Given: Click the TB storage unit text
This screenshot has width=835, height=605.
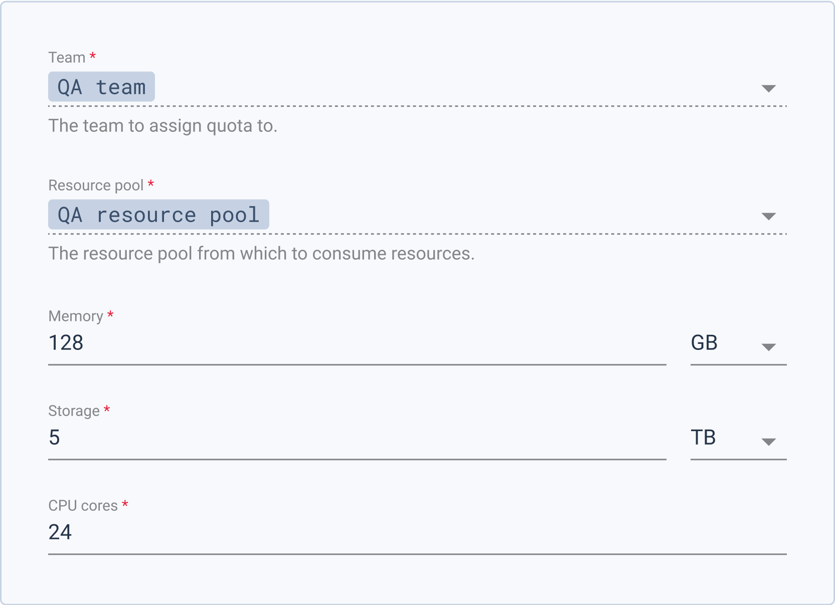Looking at the screenshot, I should click(x=703, y=438).
